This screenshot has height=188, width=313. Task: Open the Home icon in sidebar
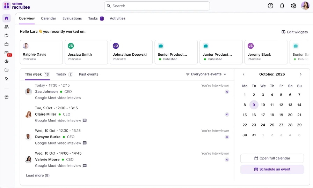click(x=7, y=18)
